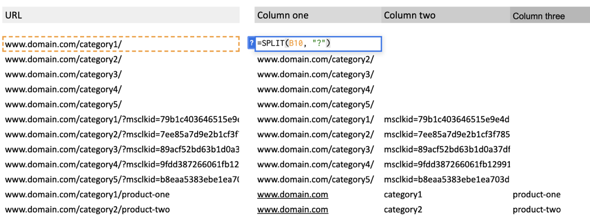Open the www.domain.com link in the product-two row

[x=293, y=210]
